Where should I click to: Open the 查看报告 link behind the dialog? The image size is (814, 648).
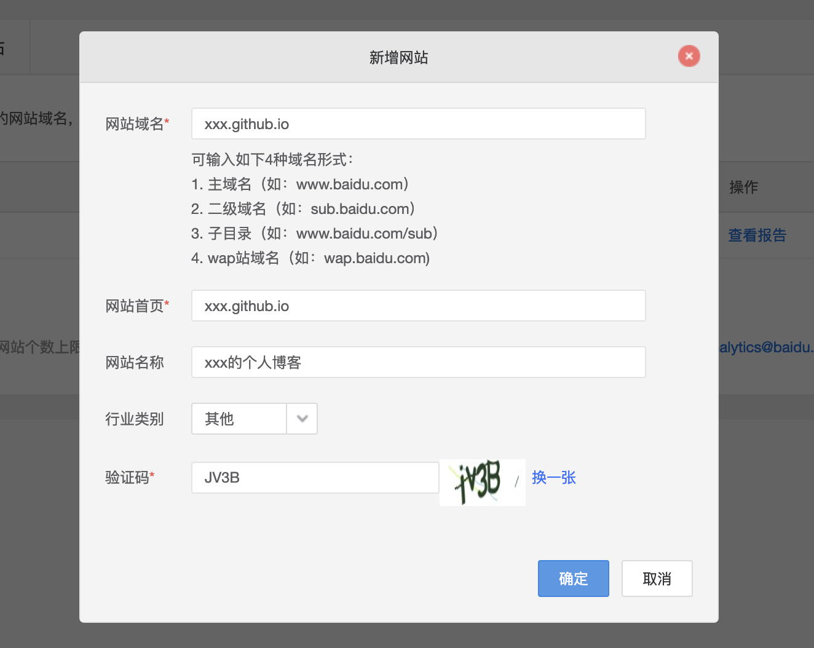(x=757, y=235)
